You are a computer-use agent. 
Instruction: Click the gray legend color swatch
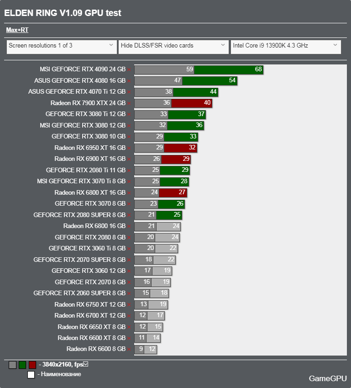point(12,365)
